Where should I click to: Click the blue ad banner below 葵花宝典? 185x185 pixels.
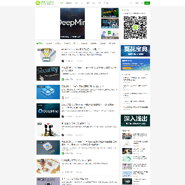point(135,64)
